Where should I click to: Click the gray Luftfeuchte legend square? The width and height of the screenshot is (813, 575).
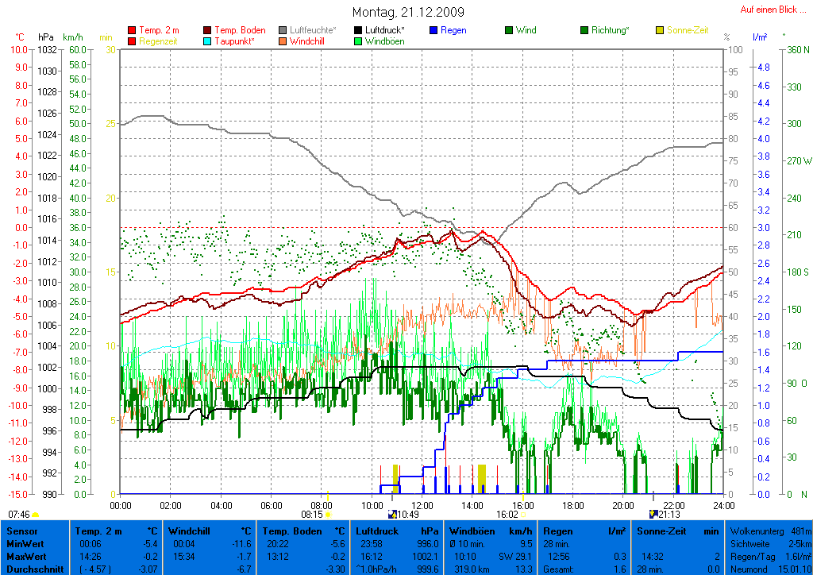point(283,30)
